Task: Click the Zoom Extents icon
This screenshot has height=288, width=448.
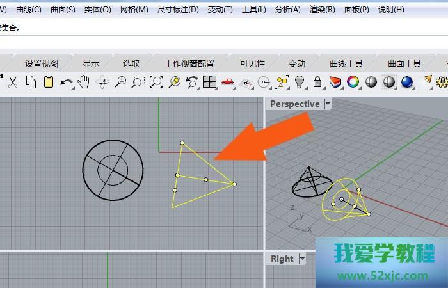Action: tap(156, 82)
